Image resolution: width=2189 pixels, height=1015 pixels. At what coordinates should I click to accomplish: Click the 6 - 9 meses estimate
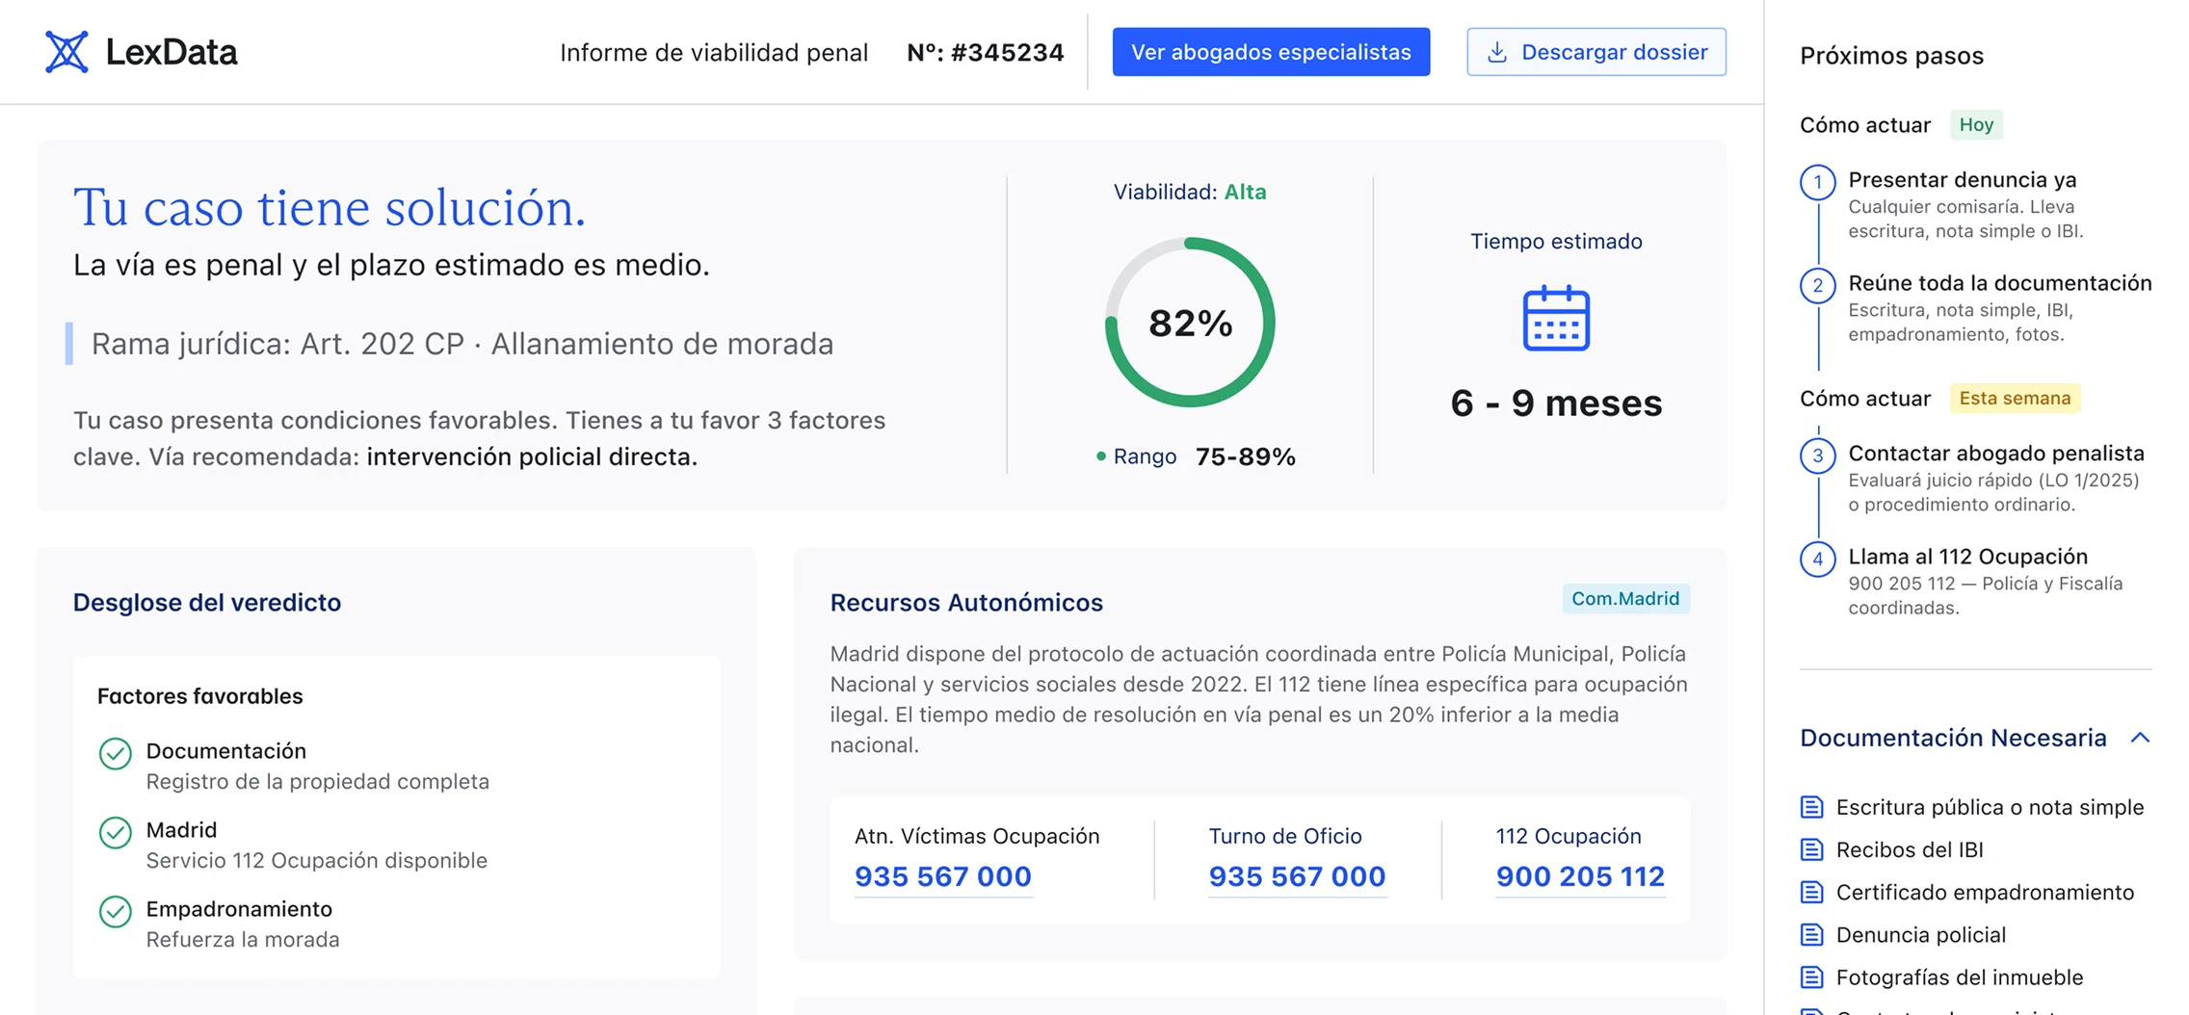coord(1556,403)
